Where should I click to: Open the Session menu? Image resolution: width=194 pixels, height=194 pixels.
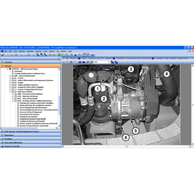52,51
